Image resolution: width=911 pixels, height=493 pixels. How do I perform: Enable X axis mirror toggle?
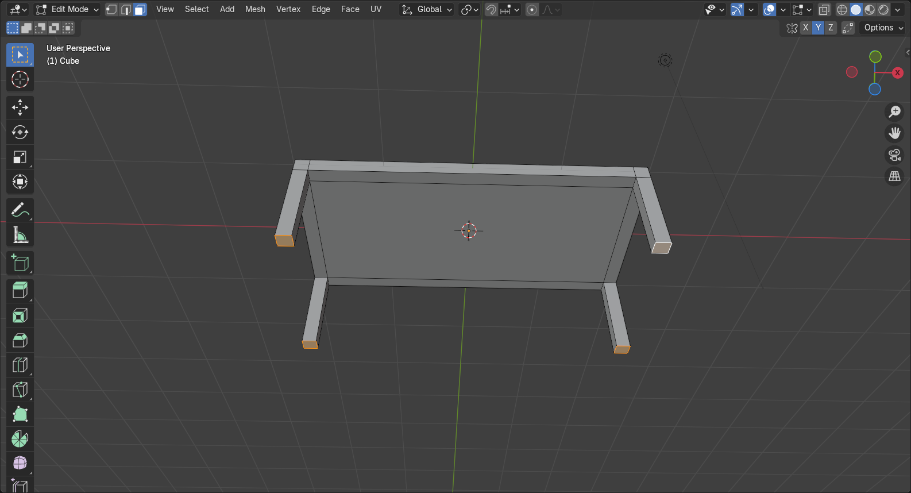(x=805, y=28)
